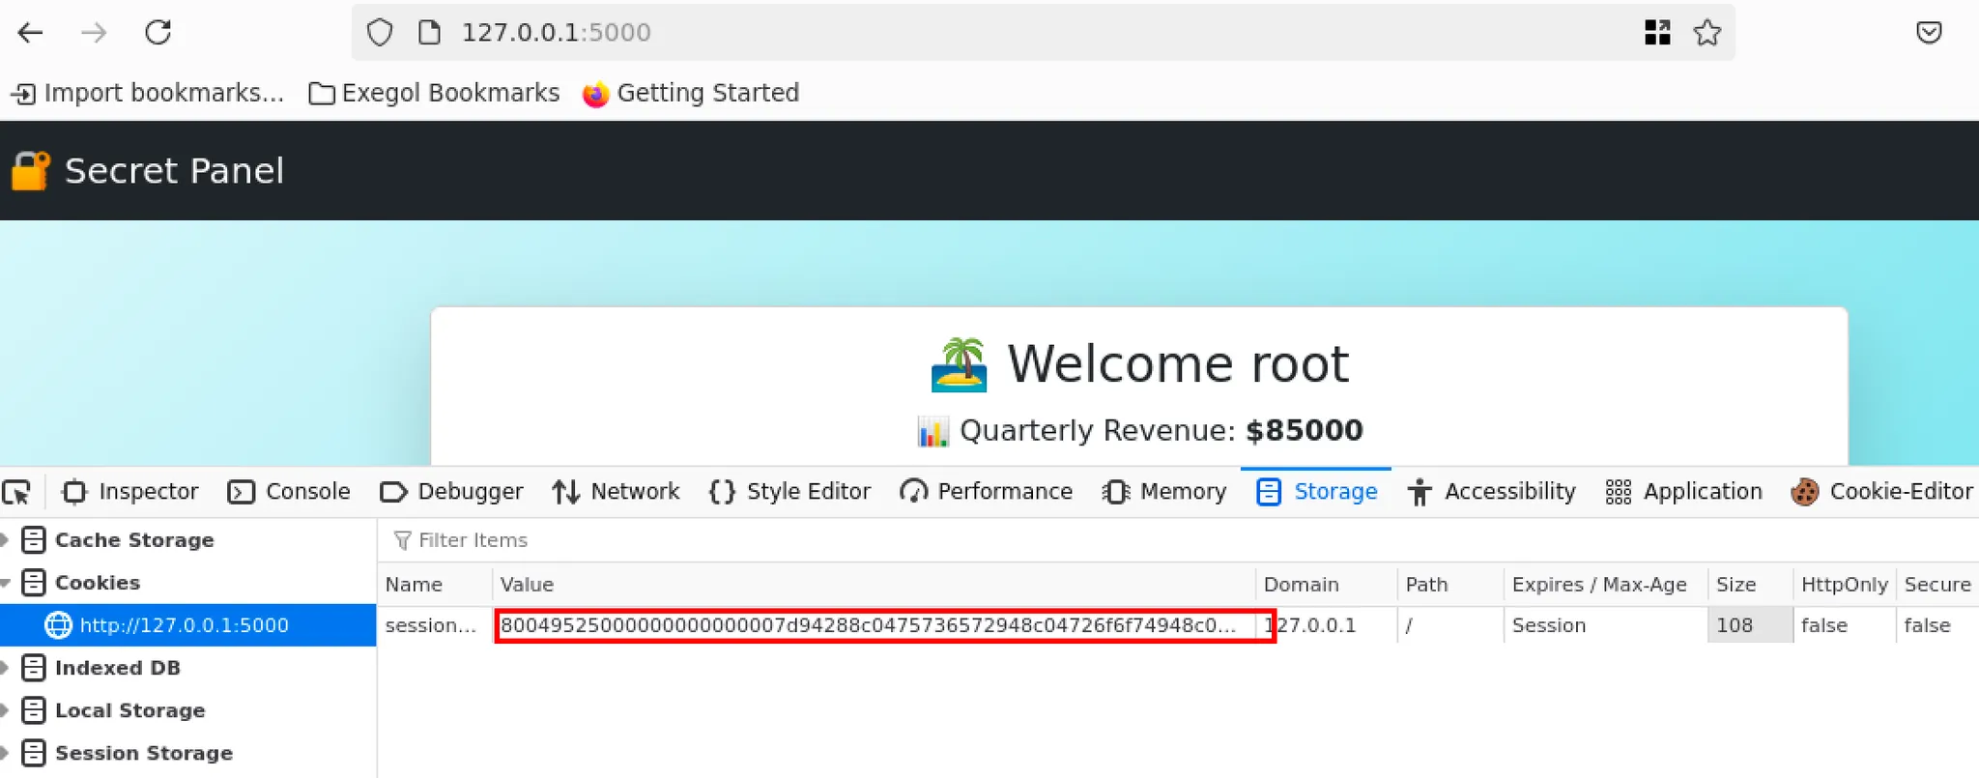Open the Console tab
This screenshot has width=1979, height=778.
(x=289, y=492)
